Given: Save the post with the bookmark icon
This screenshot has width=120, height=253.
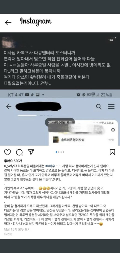Looking at the screenshot, I should pyautogui.click(x=112, y=152).
